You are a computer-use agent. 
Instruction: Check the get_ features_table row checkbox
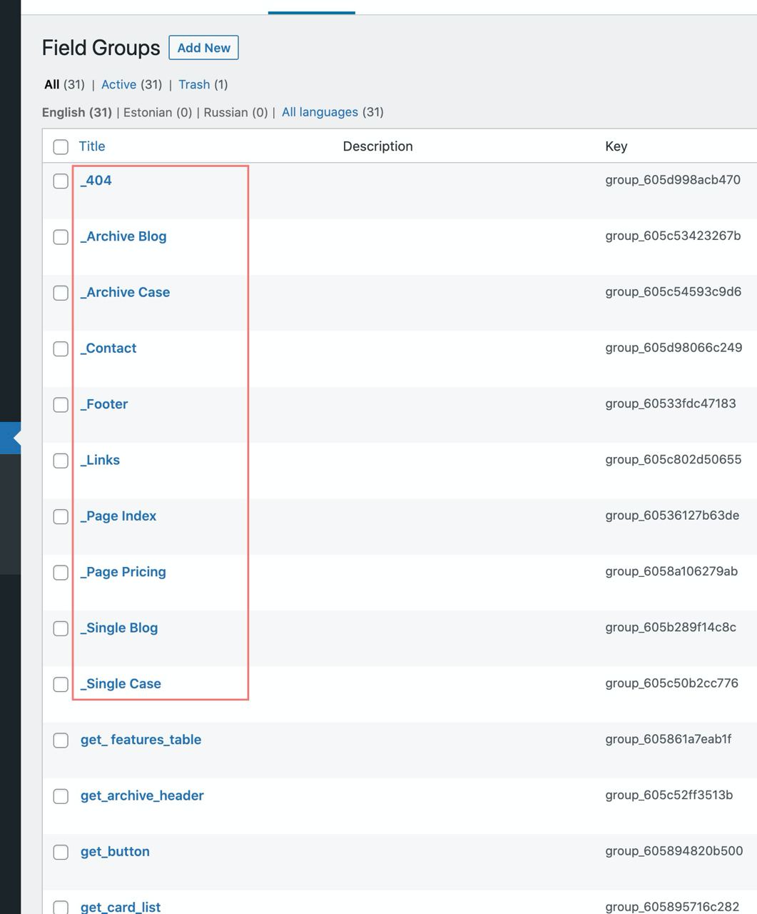coord(61,740)
